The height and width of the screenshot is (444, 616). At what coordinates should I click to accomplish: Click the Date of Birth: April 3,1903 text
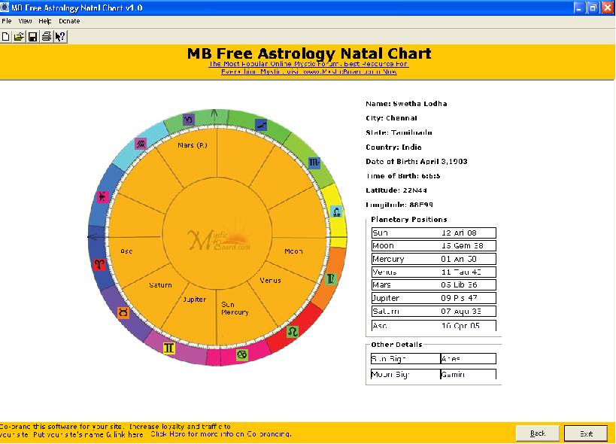click(417, 162)
